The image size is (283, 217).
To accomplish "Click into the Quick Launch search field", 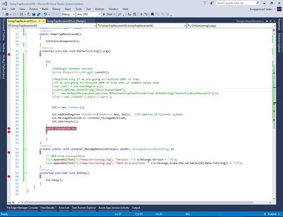I will 235,3.
